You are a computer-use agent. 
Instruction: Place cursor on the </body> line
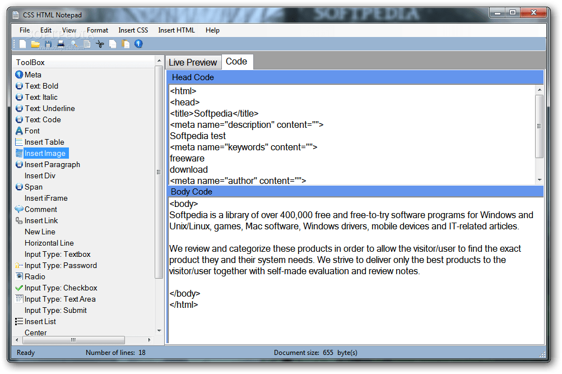click(x=184, y=293)
